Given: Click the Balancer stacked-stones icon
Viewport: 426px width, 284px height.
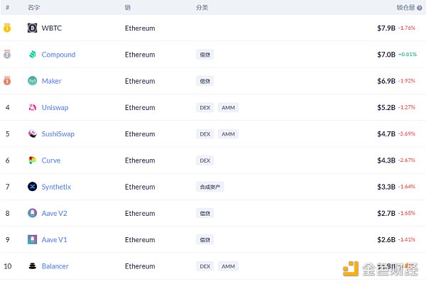Looking at the screenshot, I should point(32,266).
